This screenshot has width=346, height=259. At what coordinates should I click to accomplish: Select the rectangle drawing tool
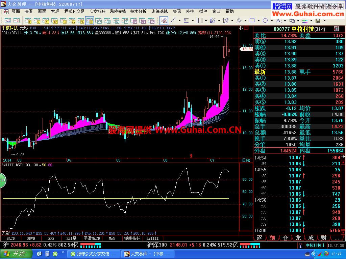252,21
